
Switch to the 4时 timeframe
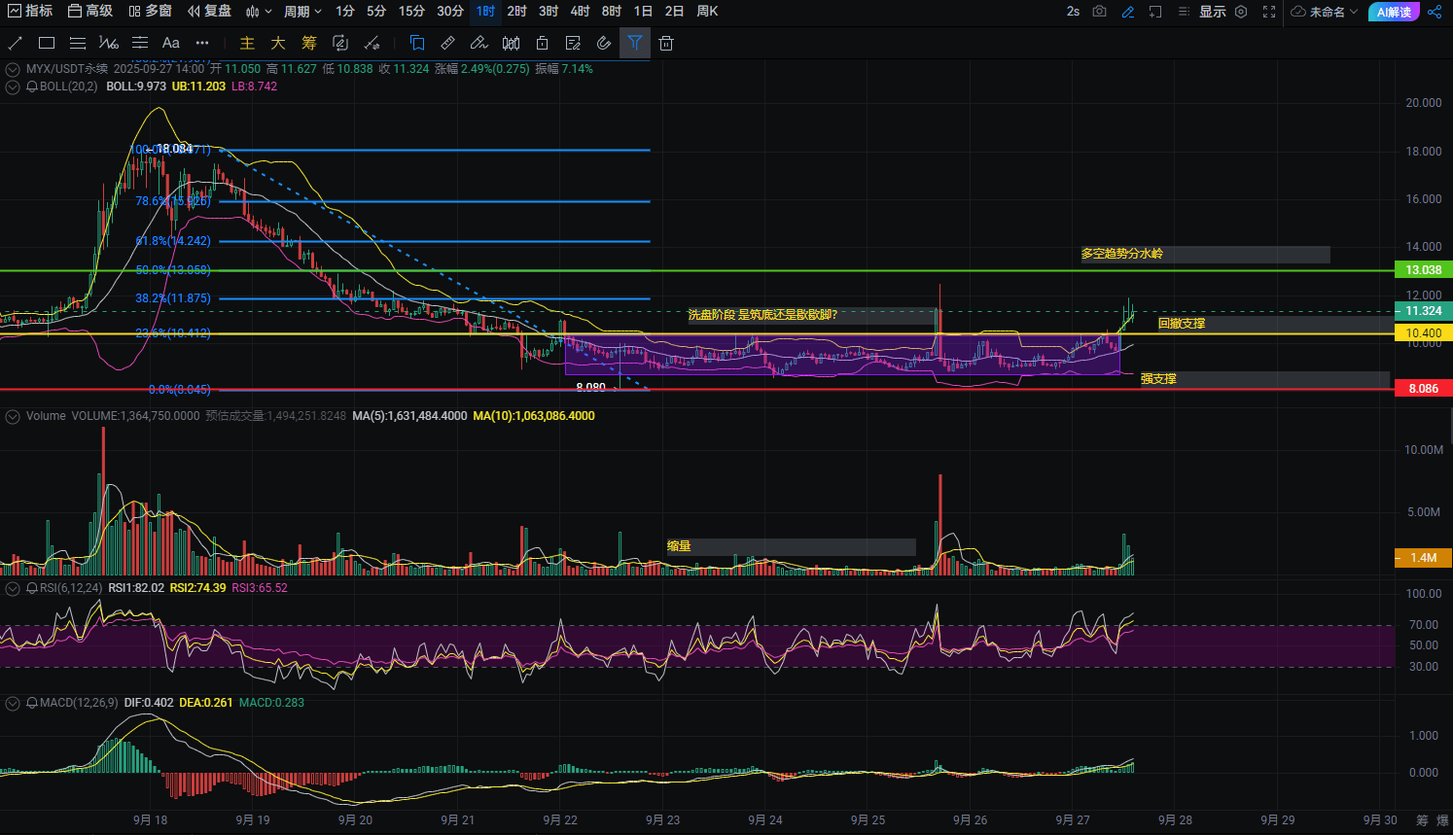click(x=580, y=12)
